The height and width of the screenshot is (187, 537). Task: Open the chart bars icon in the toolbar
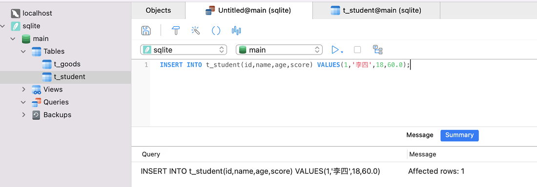click(236, 30)
